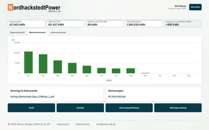Open the Datenschutz footer link
Screen dimensions: 209x130
pyautogui.click(x=83, y=124)
